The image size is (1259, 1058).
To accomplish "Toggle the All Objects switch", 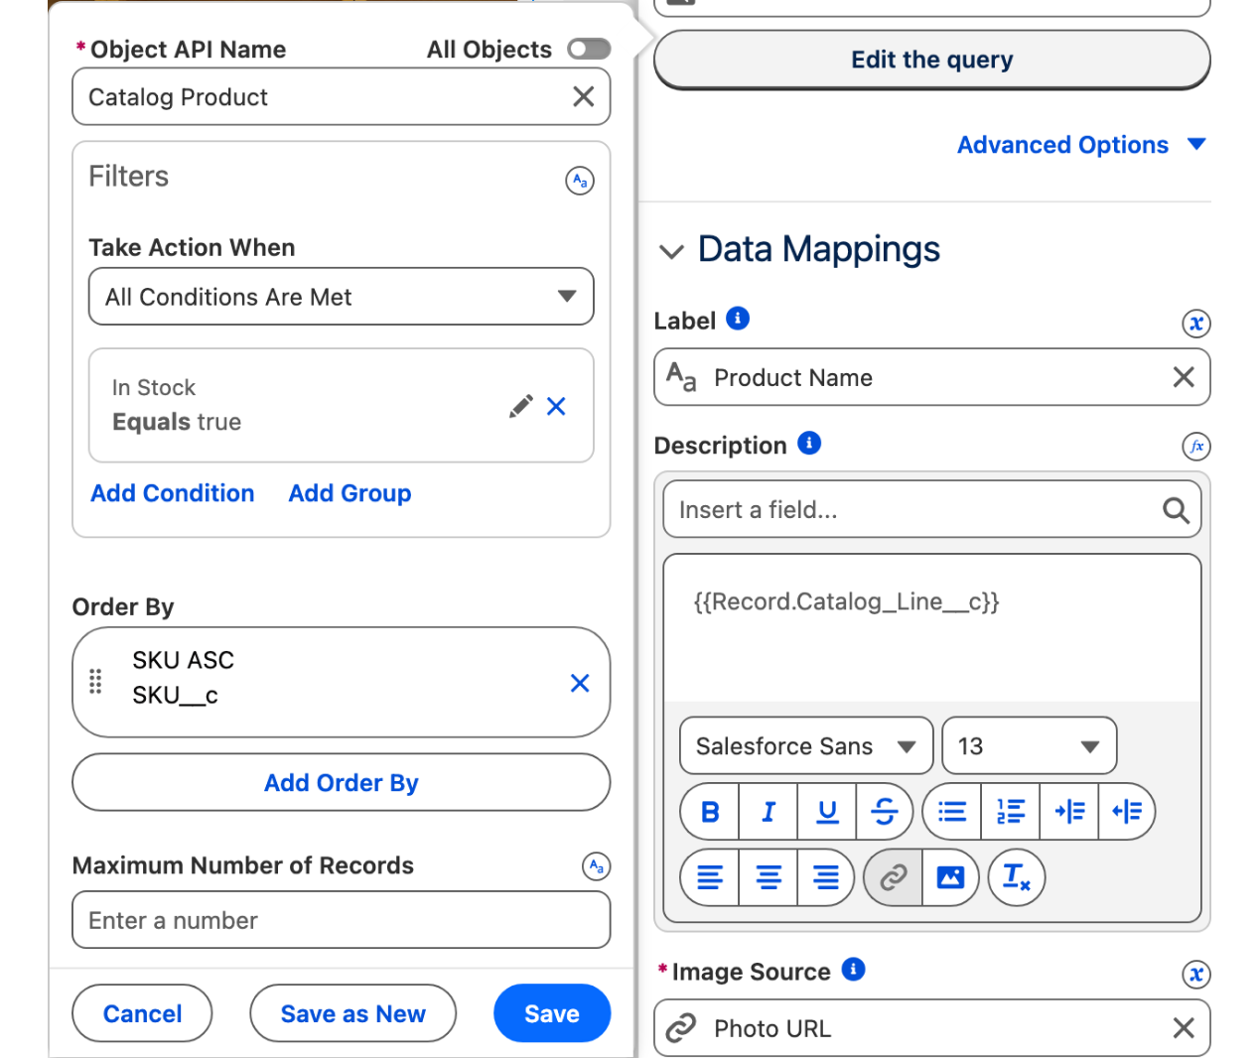I will click(x=589, y=49).
